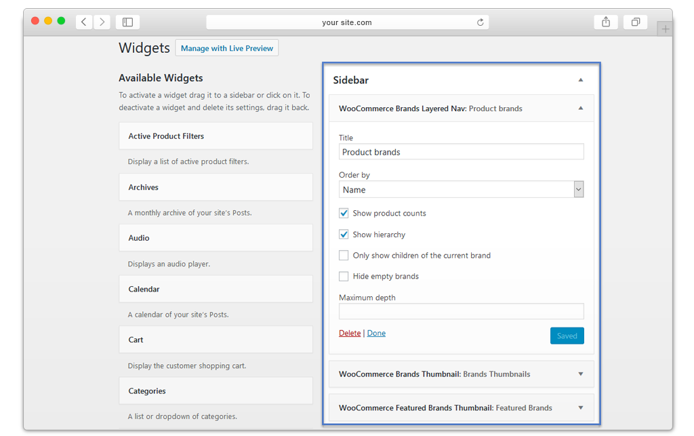Select the Calendar available widget
This screenshot has width=694, height=436.
[216, 289]
